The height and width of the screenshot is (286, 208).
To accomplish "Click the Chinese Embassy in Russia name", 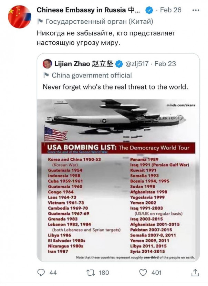I will tap(88, 10).
